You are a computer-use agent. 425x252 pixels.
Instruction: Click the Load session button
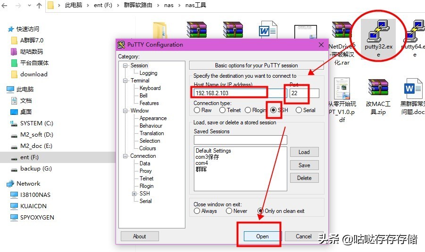pos(304,152)
